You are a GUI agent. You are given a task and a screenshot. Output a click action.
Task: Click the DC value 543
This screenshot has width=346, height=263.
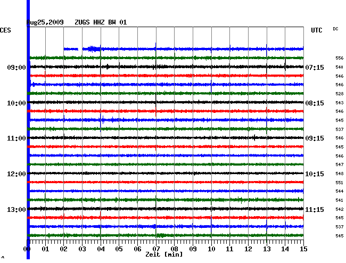(340, 103)
